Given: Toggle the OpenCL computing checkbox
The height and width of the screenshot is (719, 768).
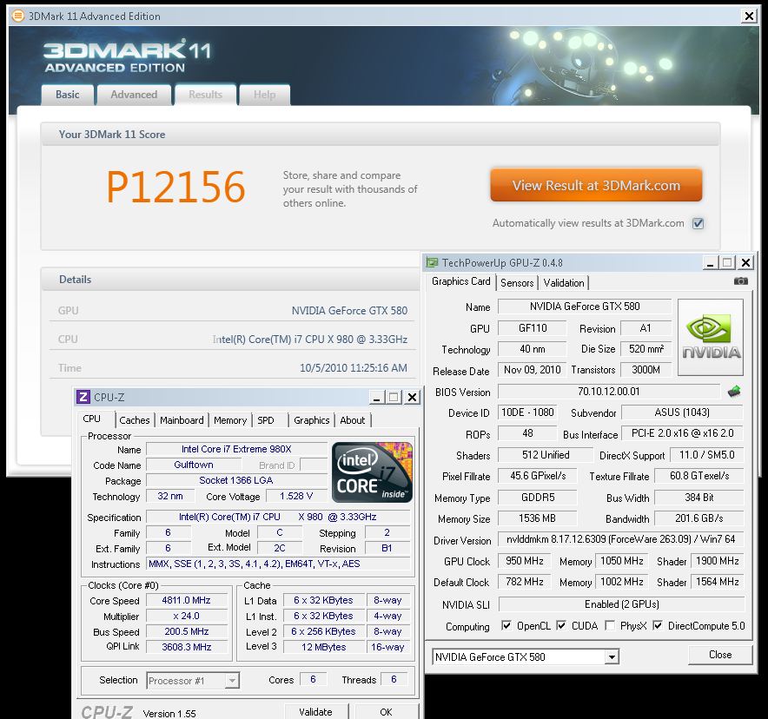Looking at the screenshot, I should click(506, 625).
